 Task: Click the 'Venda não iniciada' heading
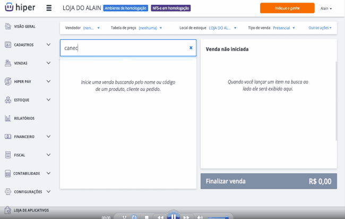(227, 49)
